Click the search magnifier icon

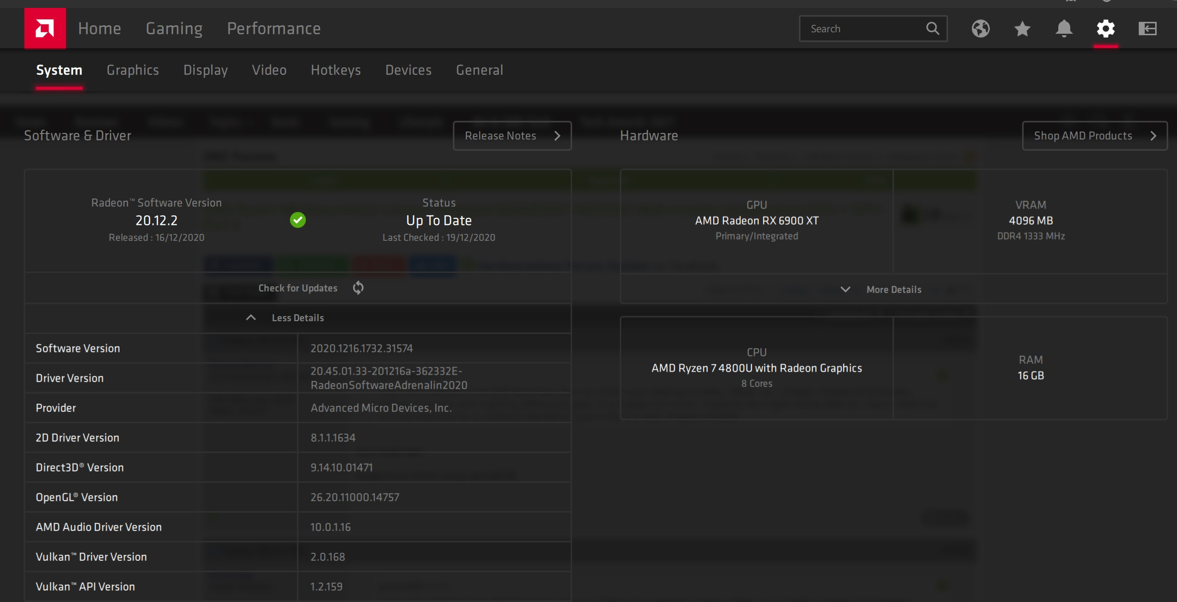933,29
